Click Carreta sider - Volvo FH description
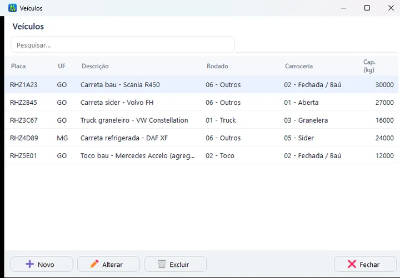Viewport: 400px width, 278px height. coord(117,103)
